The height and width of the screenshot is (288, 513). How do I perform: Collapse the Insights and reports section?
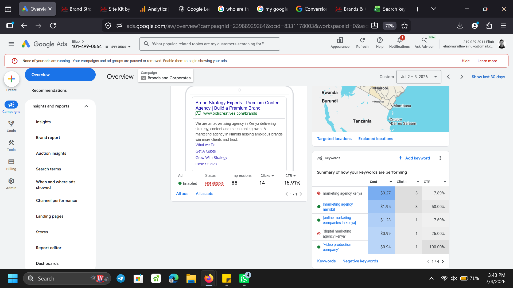point(86,106)
